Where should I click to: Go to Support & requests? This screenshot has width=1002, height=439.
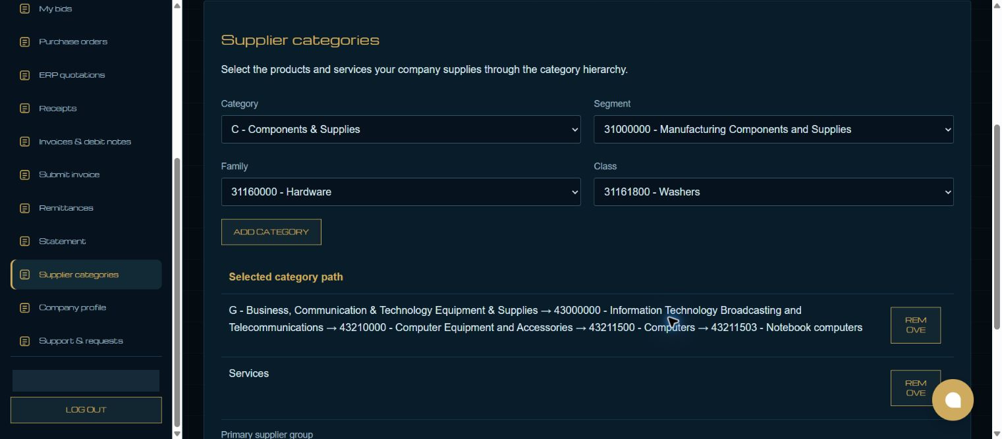pyautogui.click(x=86, y=341)
